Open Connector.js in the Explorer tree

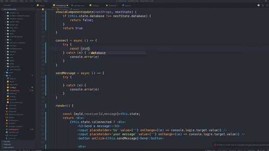tap(14, 91)
